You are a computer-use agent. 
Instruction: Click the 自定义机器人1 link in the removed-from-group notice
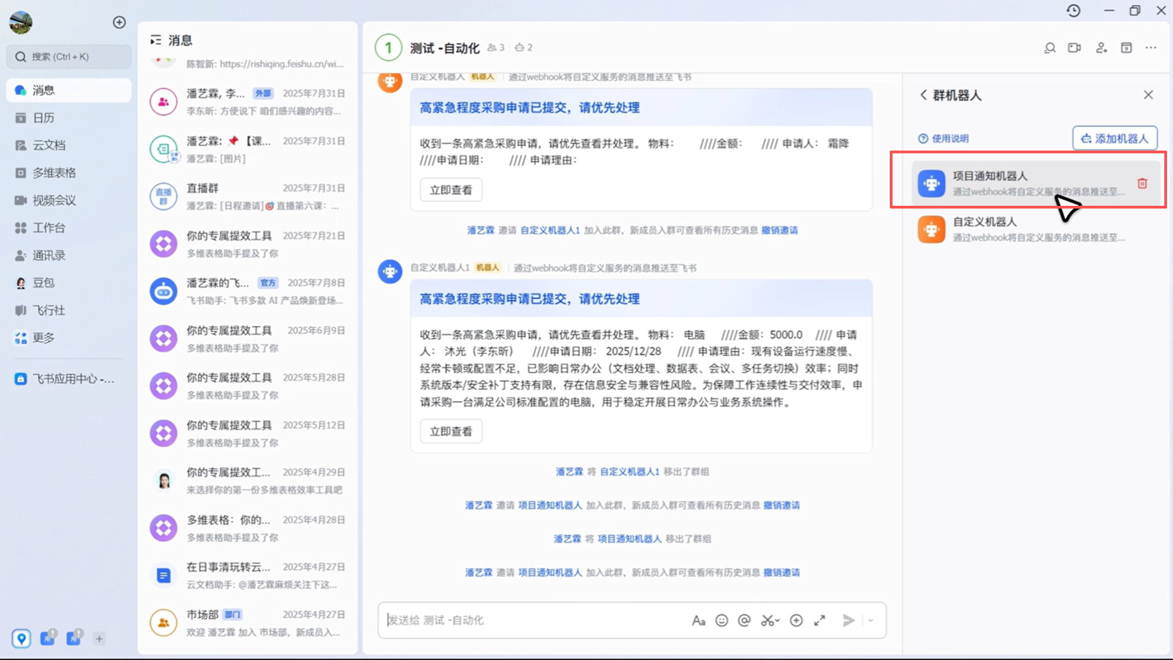pyautogui.click(x=630, y=472)
